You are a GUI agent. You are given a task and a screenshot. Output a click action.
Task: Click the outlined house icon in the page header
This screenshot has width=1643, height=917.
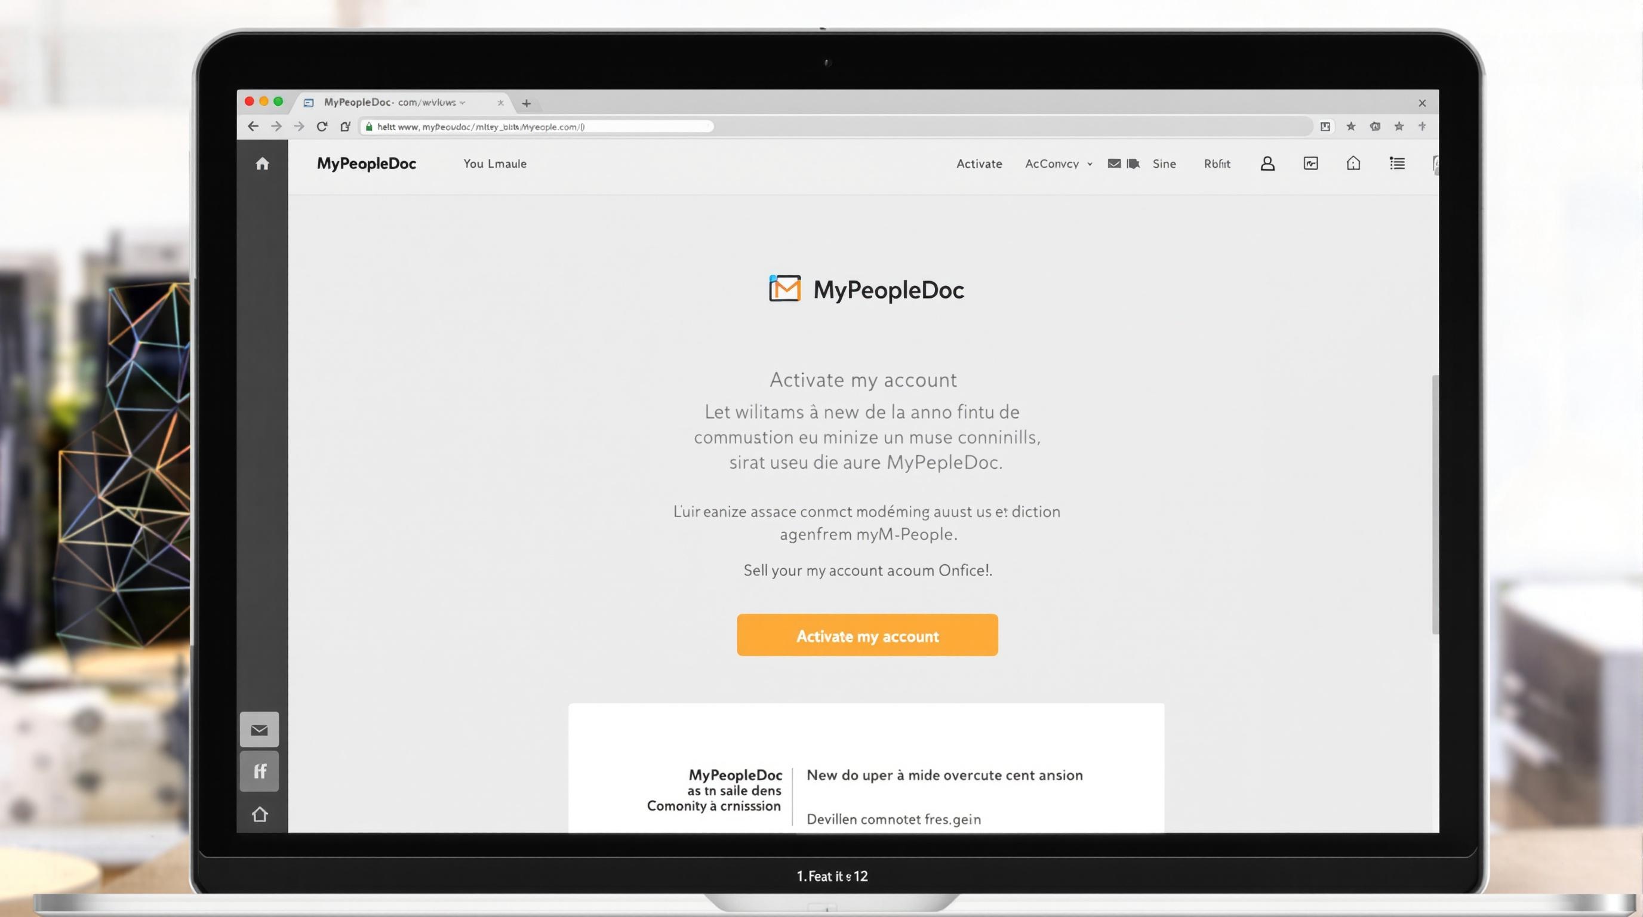click(1353, 163)
